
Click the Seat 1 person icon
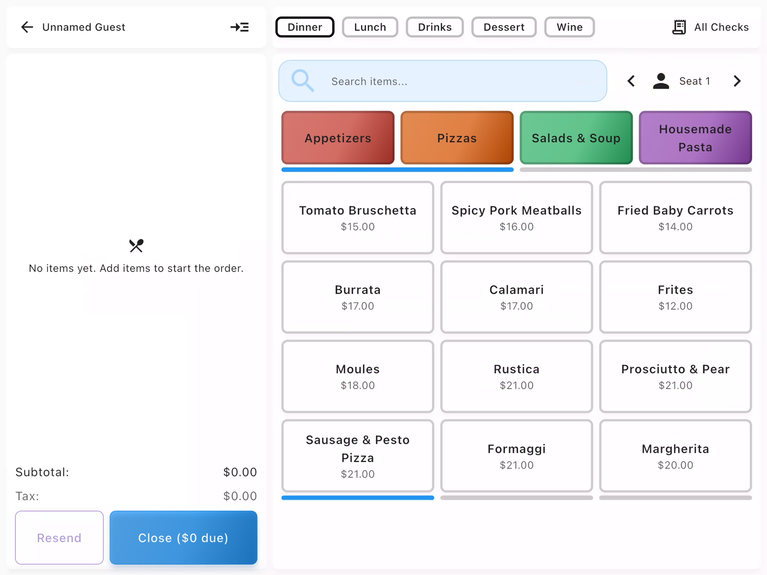pos(661,80)
